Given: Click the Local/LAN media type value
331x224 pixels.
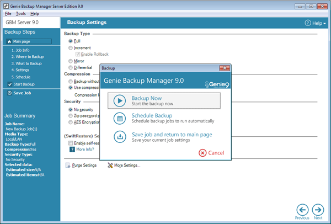Looking at the screenshot, I should [x=14, y=139].
